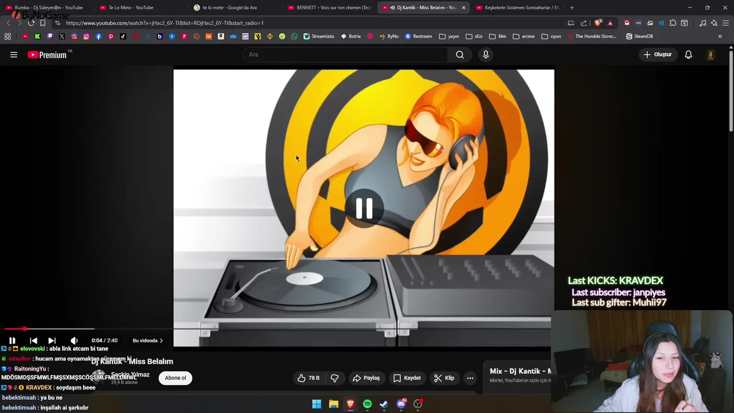Expand the dizi bookmarks folder
The width and height of the screenshot is (734, 413).
474,36
